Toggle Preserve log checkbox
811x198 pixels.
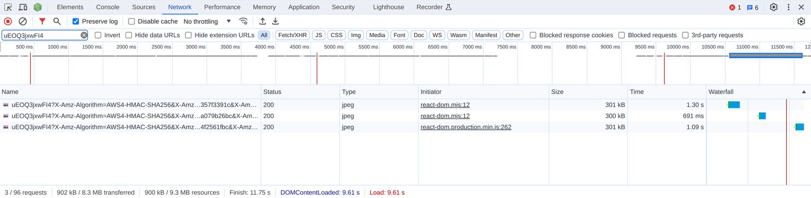pyautogui.click(x=76, y=21)
